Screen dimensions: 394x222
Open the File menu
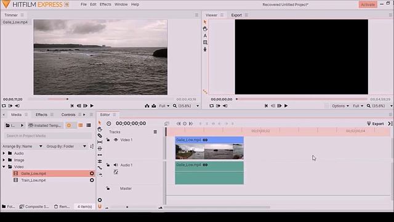pos(84,4)
